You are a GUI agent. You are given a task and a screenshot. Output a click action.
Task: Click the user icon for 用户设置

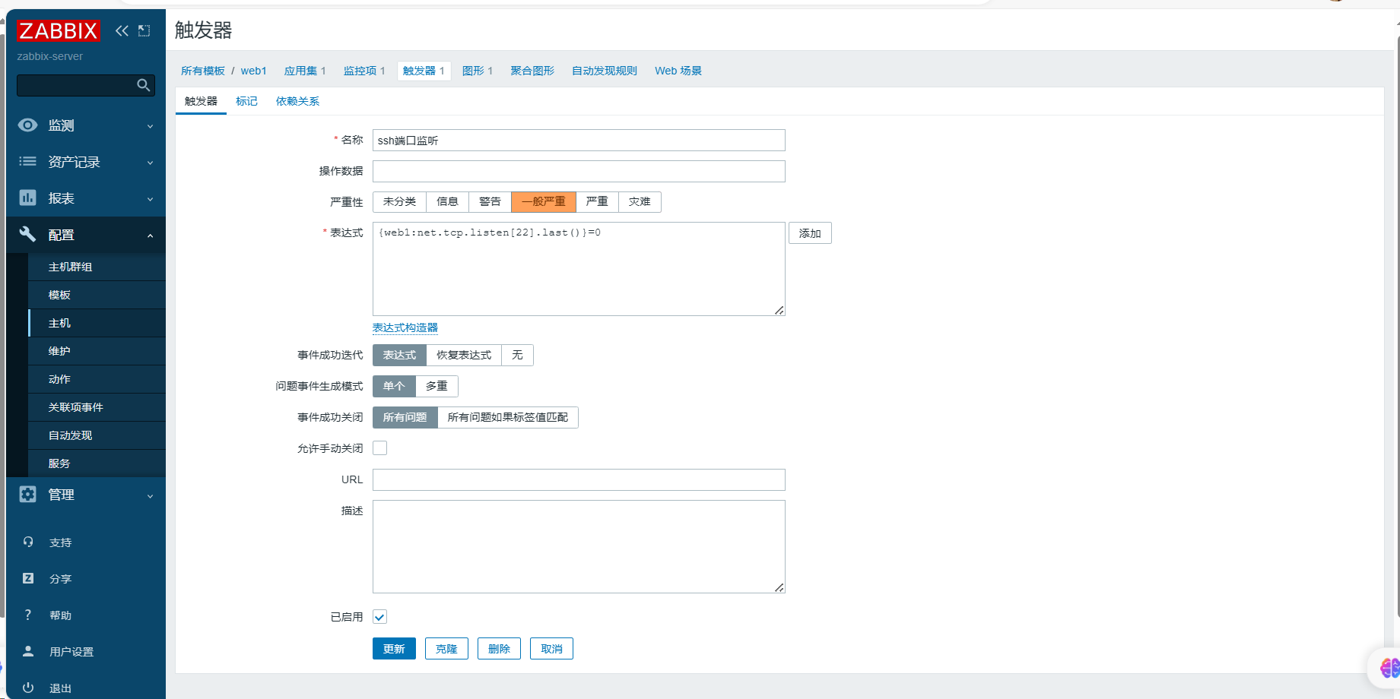[x=28, y=651]
